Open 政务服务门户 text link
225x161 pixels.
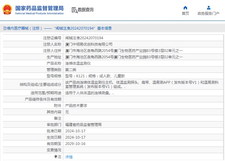click(208, 14)
